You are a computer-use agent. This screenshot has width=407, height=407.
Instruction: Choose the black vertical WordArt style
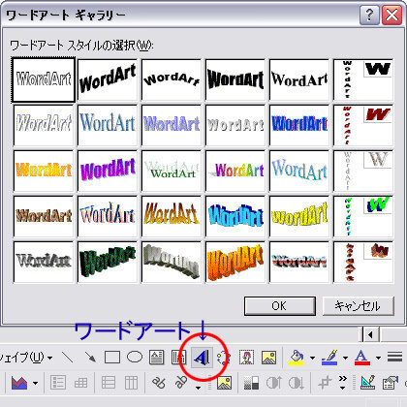coord(363,79)
